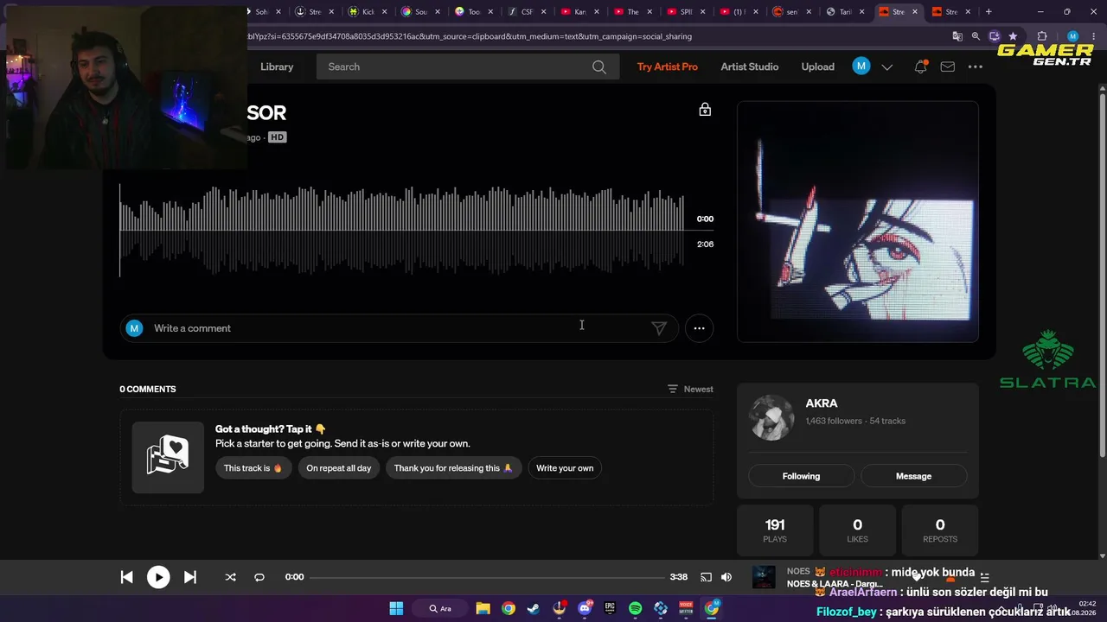
Task: Open the browser extensions puzzle icon
Action: [x=1042, y=36]
